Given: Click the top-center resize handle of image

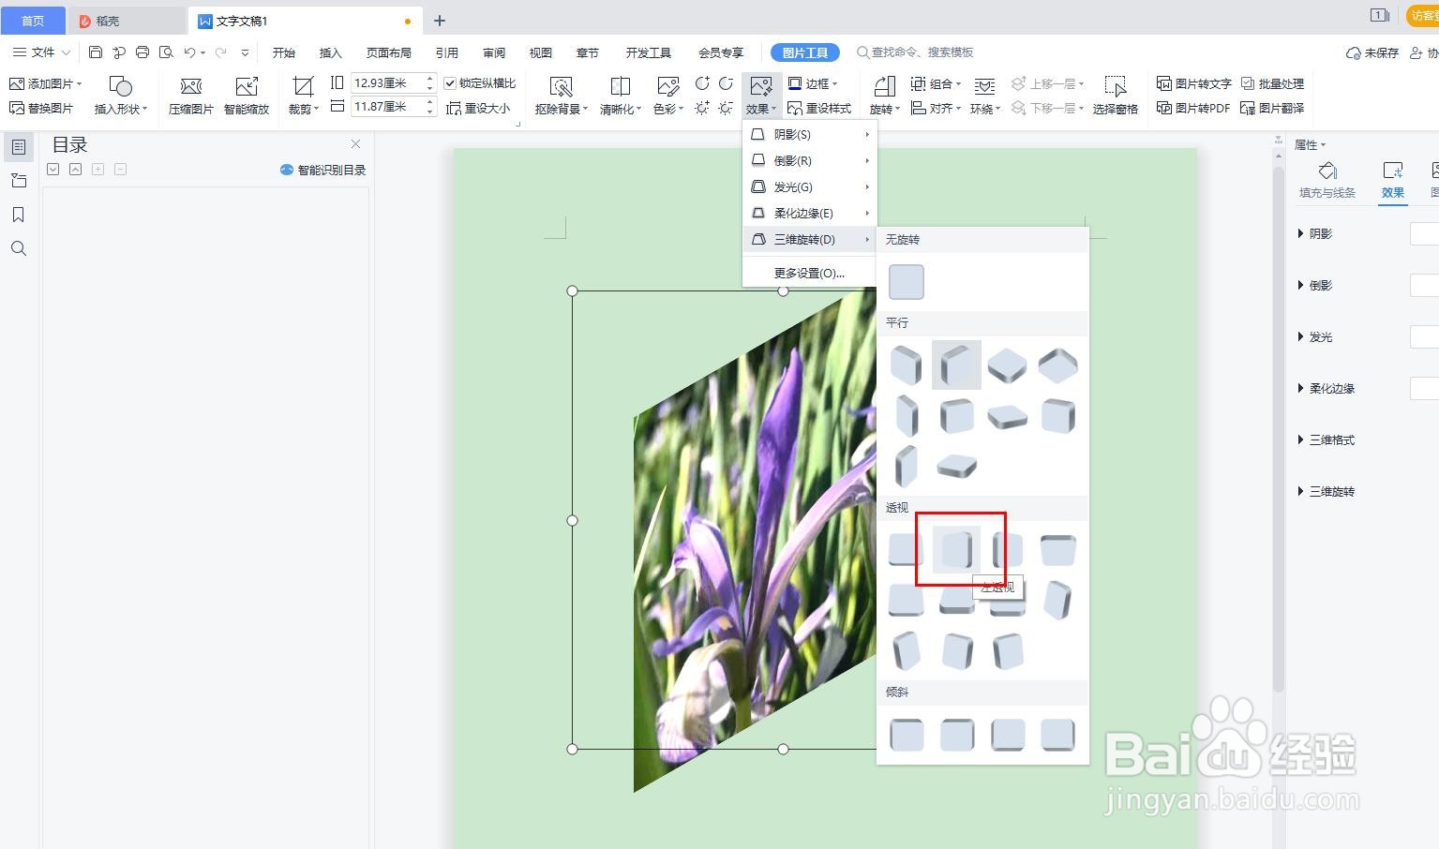Looking at the screenshot, I should tap(784, 290).
